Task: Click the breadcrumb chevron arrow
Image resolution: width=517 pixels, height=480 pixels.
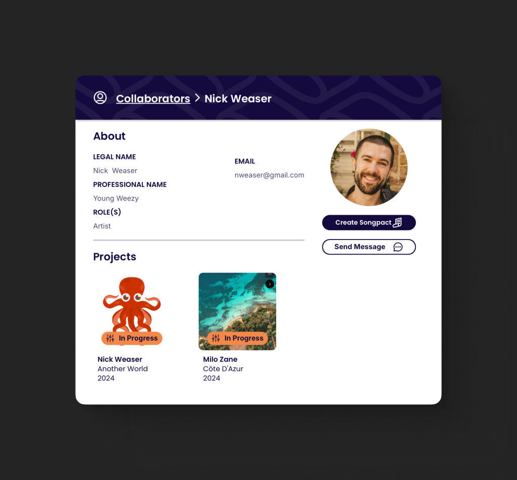Action: (x=197, y=98)
